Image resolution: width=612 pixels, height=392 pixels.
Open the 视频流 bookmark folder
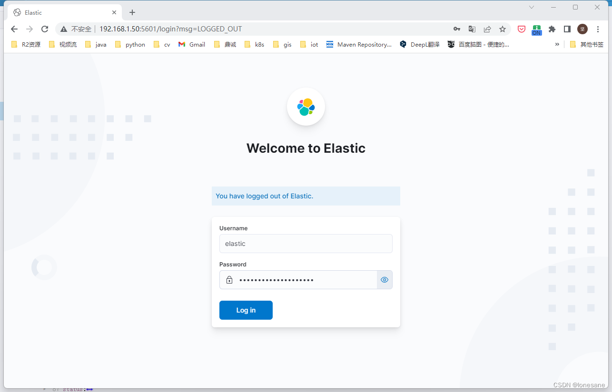point(63,44)
